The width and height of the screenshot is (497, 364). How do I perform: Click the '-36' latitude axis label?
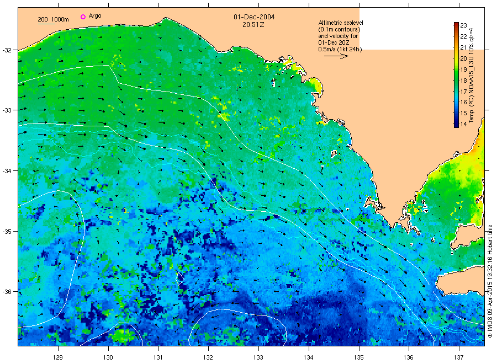click(7, 292)
